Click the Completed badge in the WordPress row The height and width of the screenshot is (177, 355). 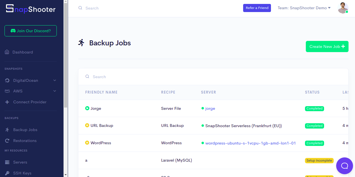315,143
